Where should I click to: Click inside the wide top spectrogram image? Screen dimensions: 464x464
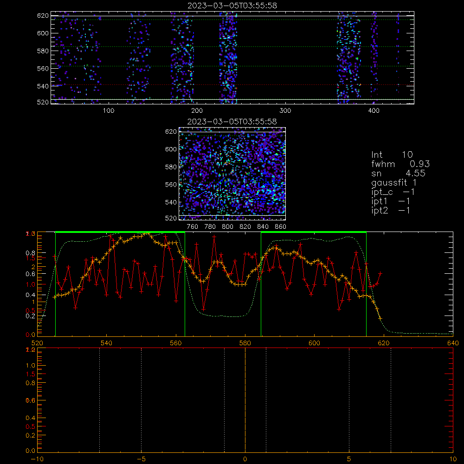click(232, 58)
